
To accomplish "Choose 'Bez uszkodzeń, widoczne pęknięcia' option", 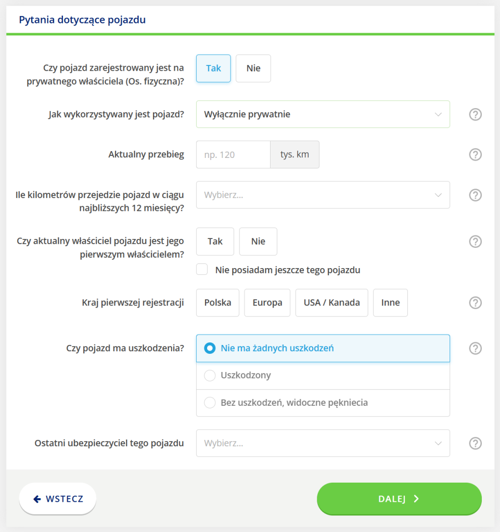I will pos(210,403).
